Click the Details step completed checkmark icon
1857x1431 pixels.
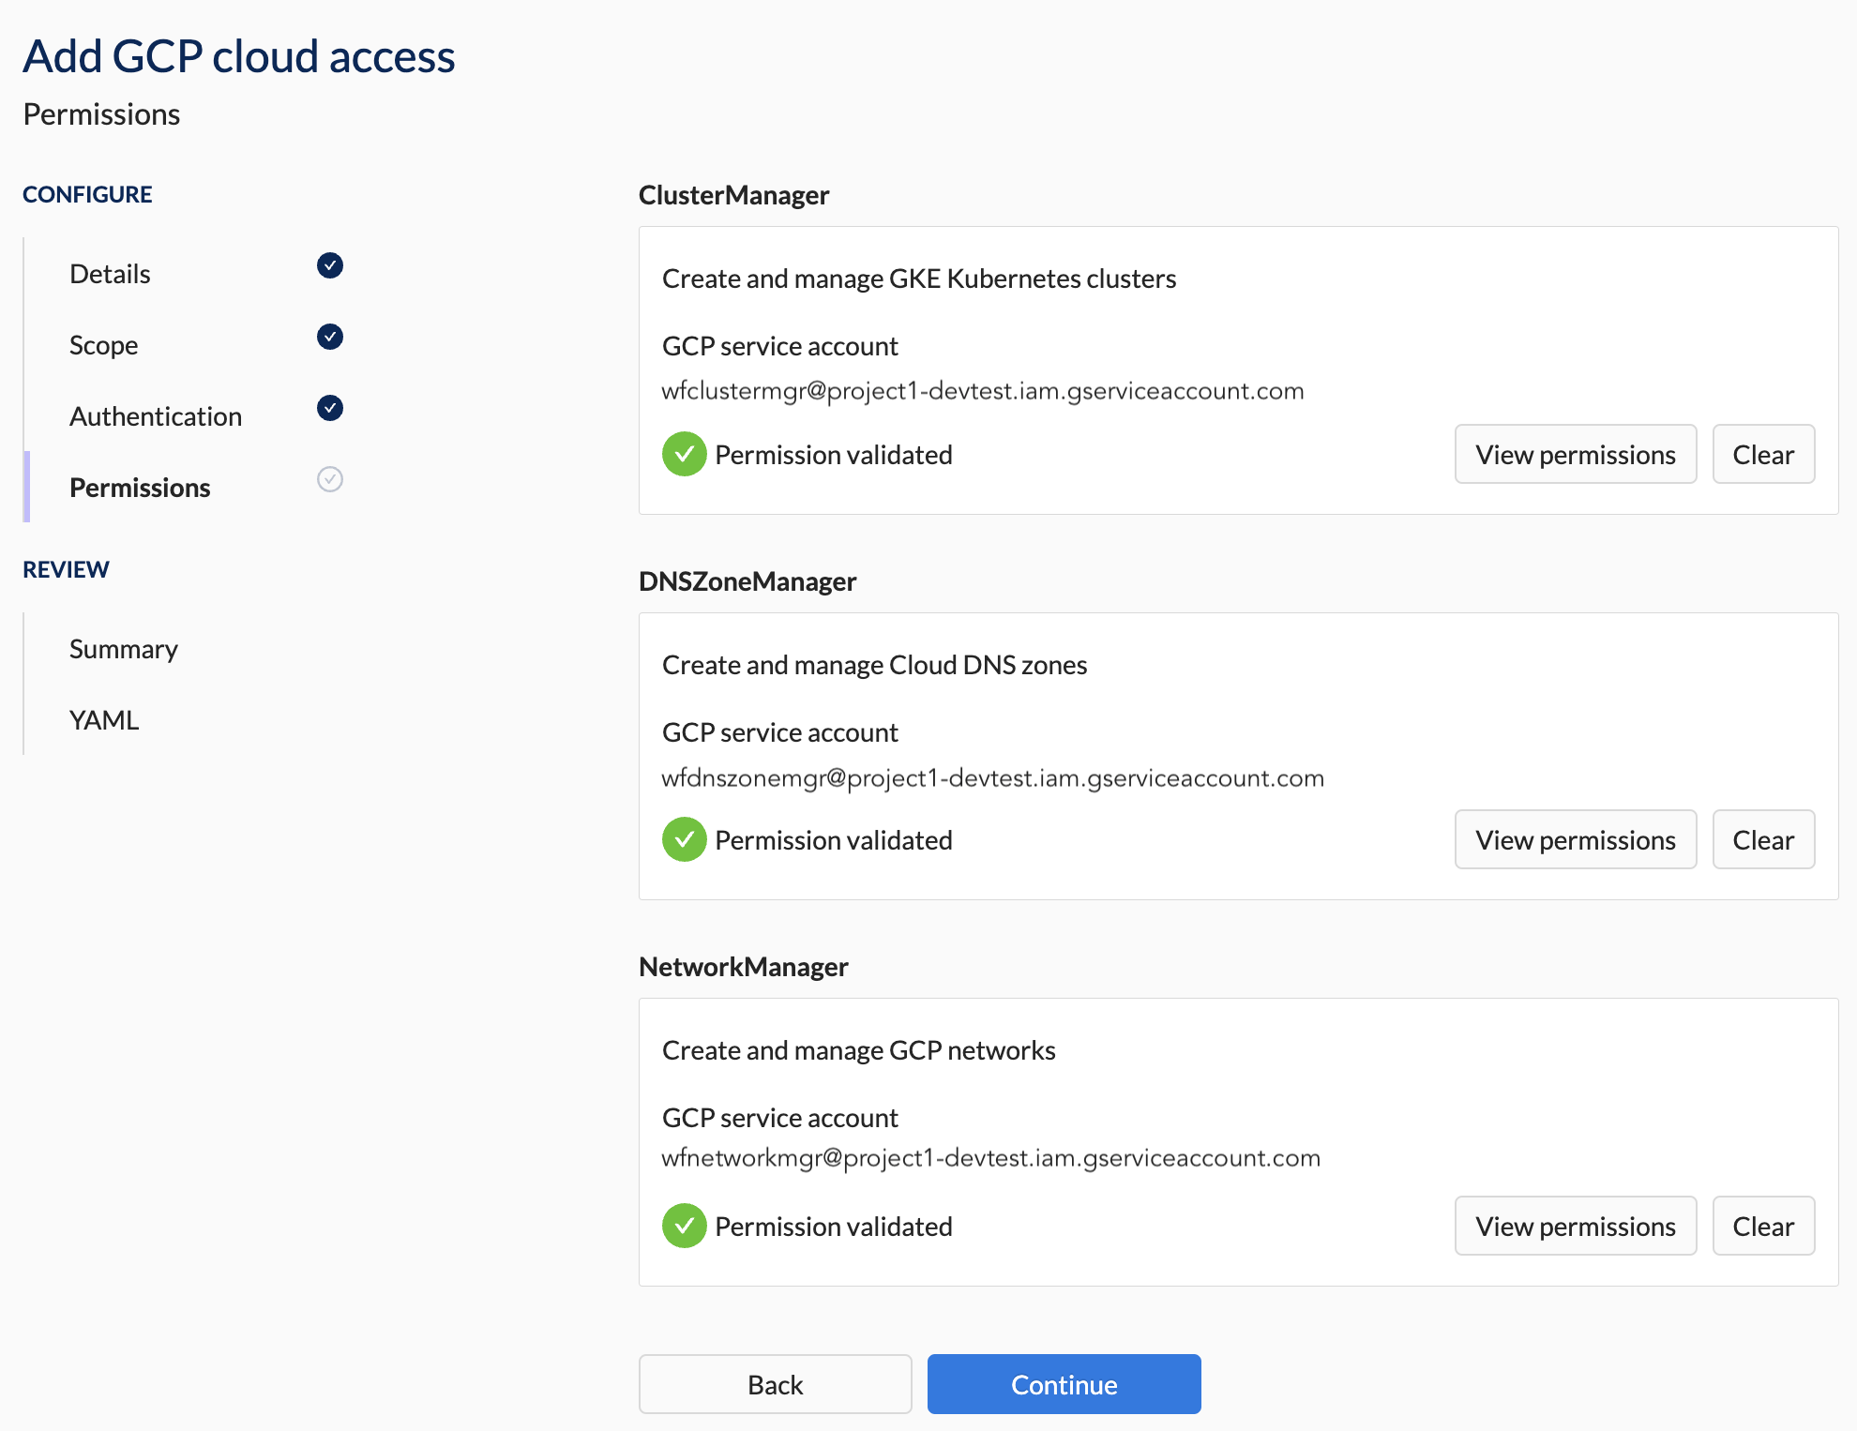click(x=330, y=265)
